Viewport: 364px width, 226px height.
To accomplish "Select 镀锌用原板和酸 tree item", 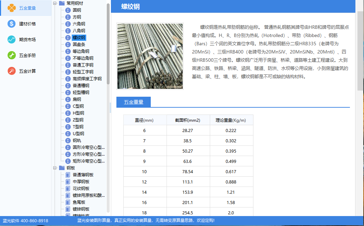I will tap(89, 195).
